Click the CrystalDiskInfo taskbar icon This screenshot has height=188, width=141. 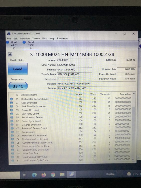pos(72,174)
